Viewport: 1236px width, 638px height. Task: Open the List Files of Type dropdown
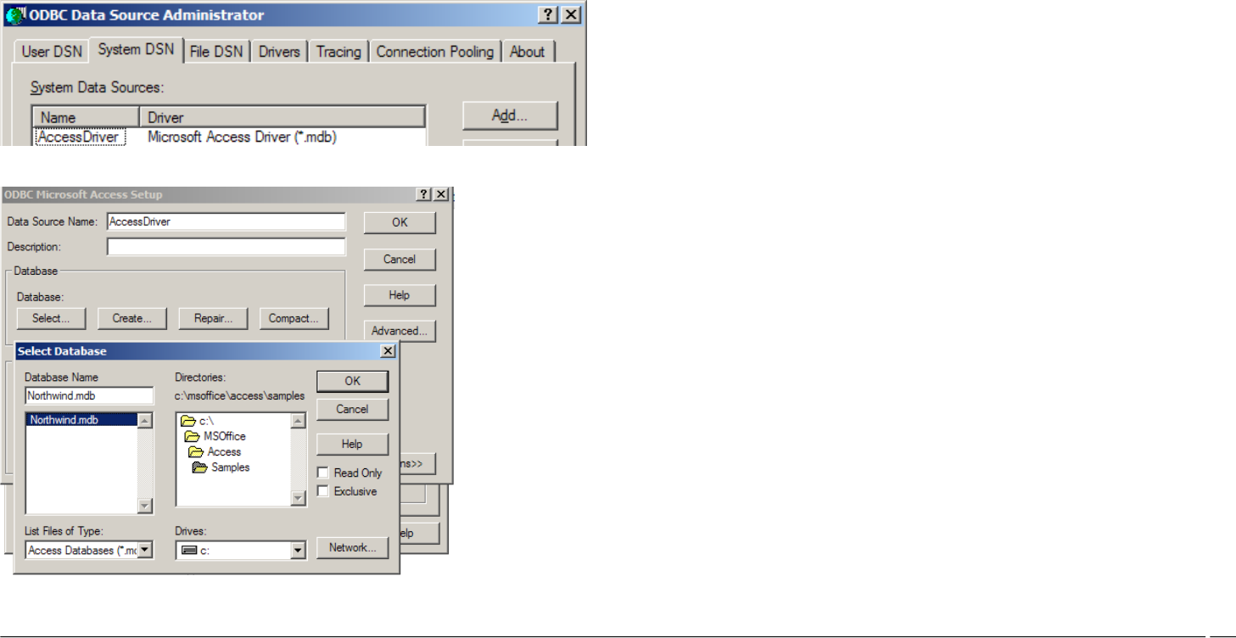point(145,551)
